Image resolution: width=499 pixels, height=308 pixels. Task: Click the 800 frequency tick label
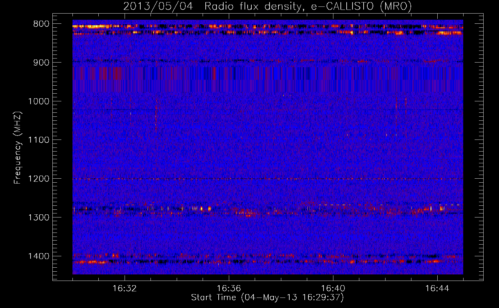pos(41,24)
